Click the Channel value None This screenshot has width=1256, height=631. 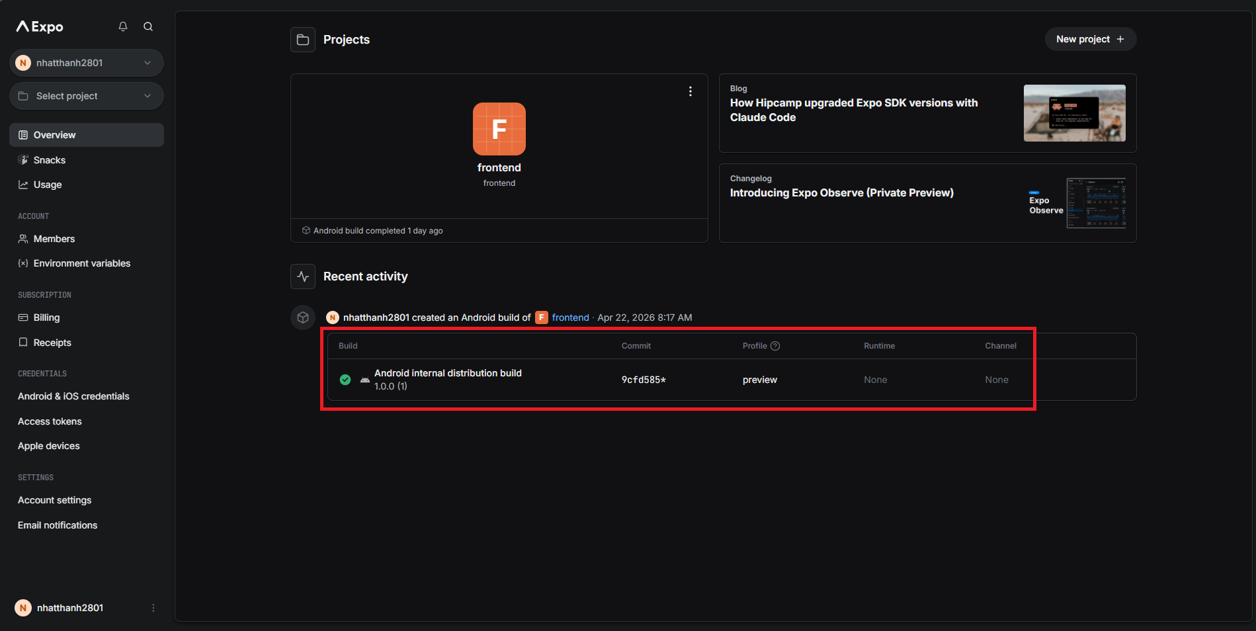click(997, 380)
